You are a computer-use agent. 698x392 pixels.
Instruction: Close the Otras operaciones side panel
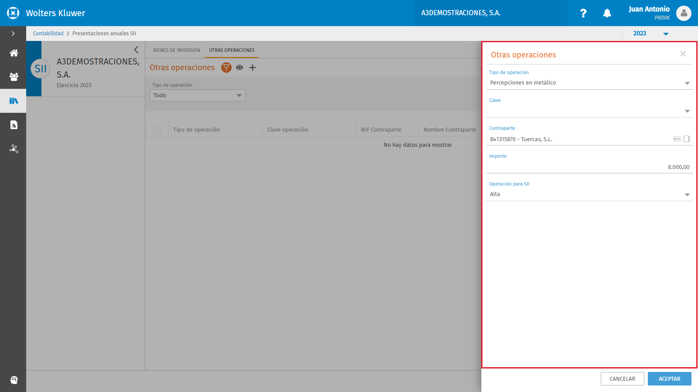pos(683,54)
